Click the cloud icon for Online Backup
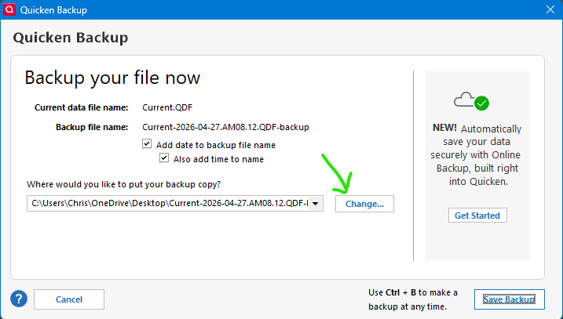 464,100
